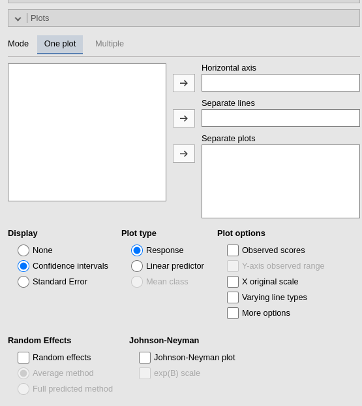362x406 pixels.
Task: Switch to the Multiple mode tab
Action: [x=110, y=44]
